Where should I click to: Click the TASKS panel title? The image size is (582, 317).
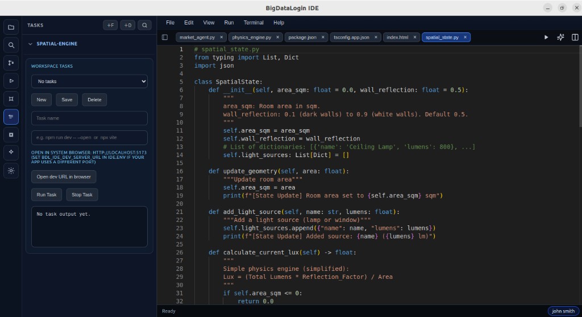click(35, 25)
